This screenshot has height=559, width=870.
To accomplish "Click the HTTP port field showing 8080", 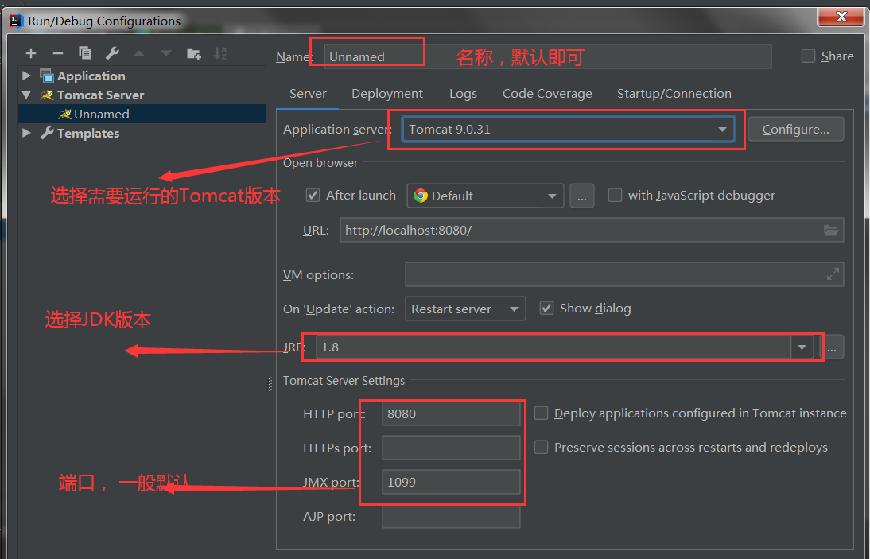I will (x=451, y=413).
